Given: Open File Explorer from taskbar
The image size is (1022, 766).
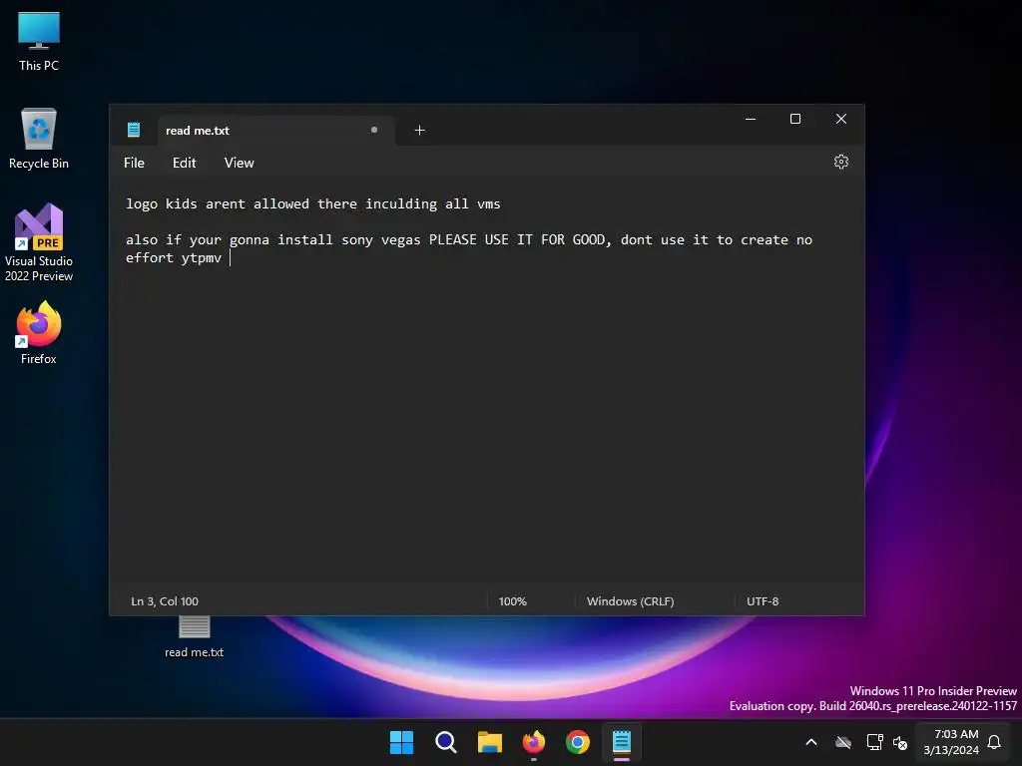Looking at the screenshot, I should (x=489, y=742).
